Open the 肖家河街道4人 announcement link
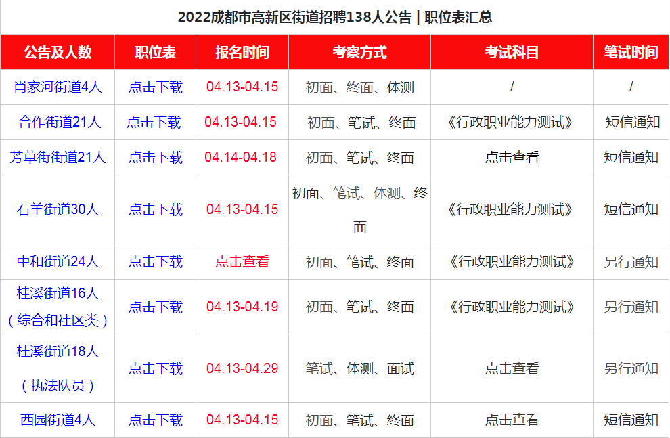Viewport: 670px width, 438px height. point(58,87)
